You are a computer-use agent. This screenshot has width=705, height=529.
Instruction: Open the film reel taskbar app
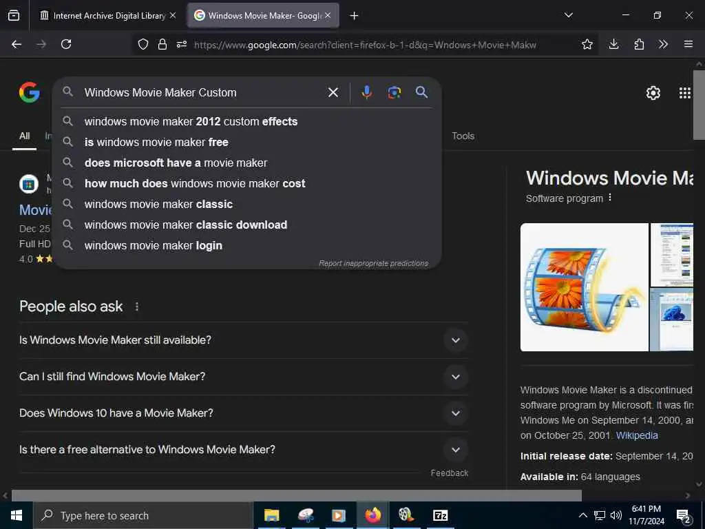406,515
